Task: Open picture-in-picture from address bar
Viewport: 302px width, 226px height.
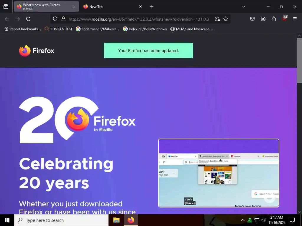Action: click(217, 19)
